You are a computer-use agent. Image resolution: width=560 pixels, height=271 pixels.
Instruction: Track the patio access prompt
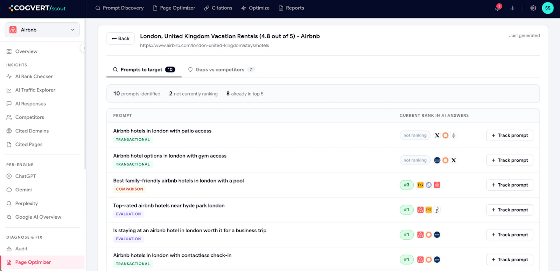510,135
